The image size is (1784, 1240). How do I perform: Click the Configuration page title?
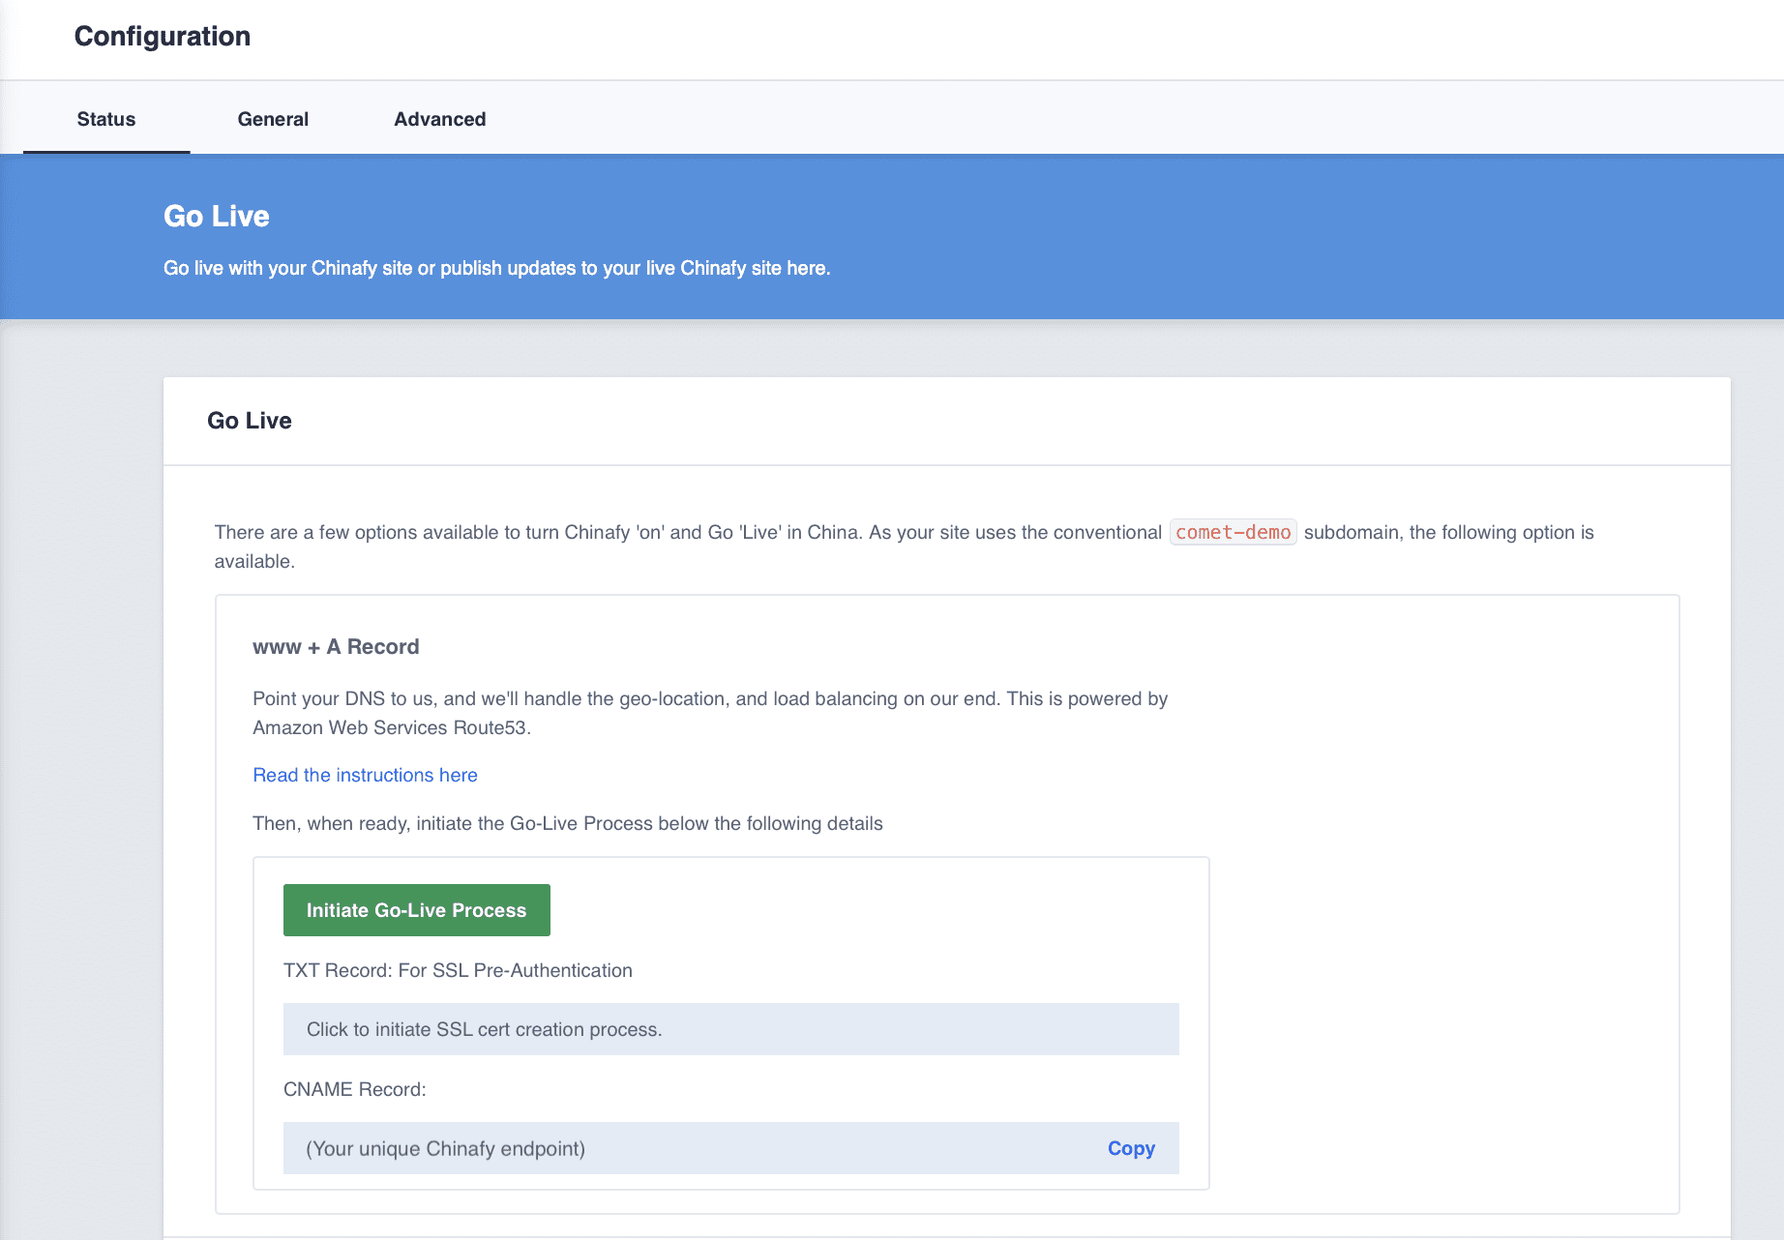tap(163, 37)
